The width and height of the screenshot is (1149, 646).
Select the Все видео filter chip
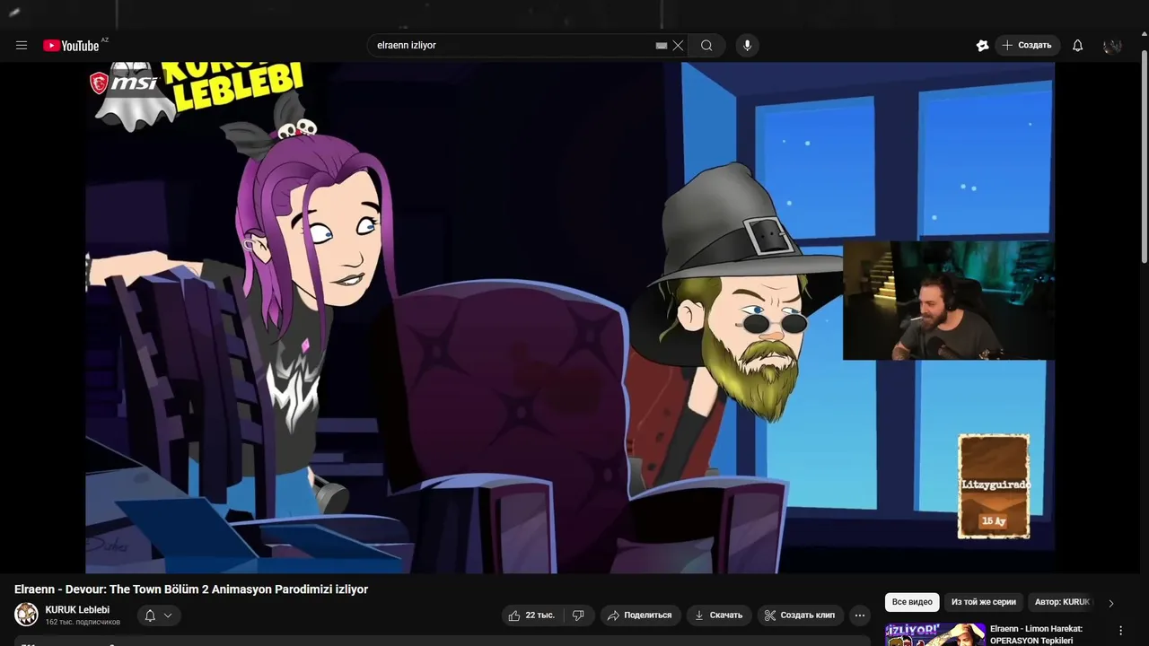coord(912,602)
